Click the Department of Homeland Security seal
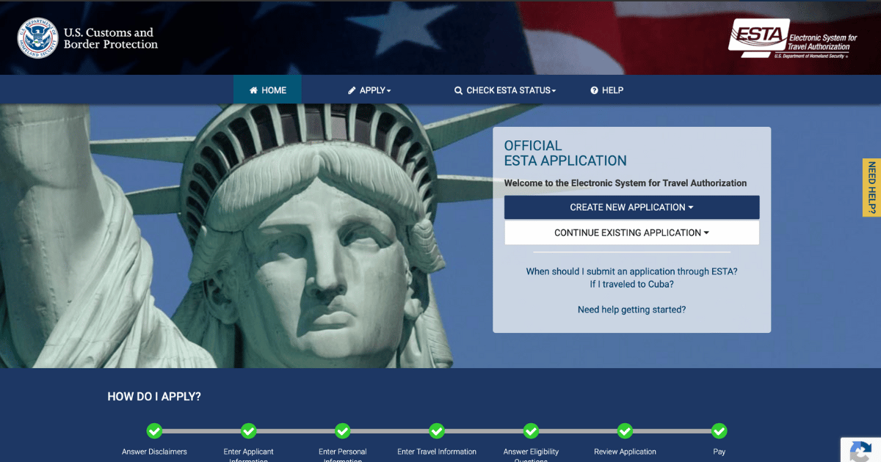 coord(37,38)
